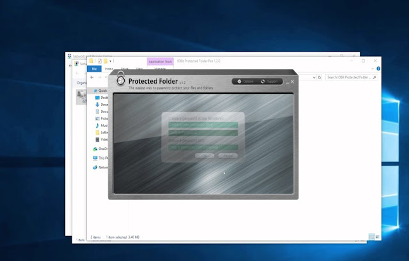
Task: Cancel the create password dialog
Action: 228,156
